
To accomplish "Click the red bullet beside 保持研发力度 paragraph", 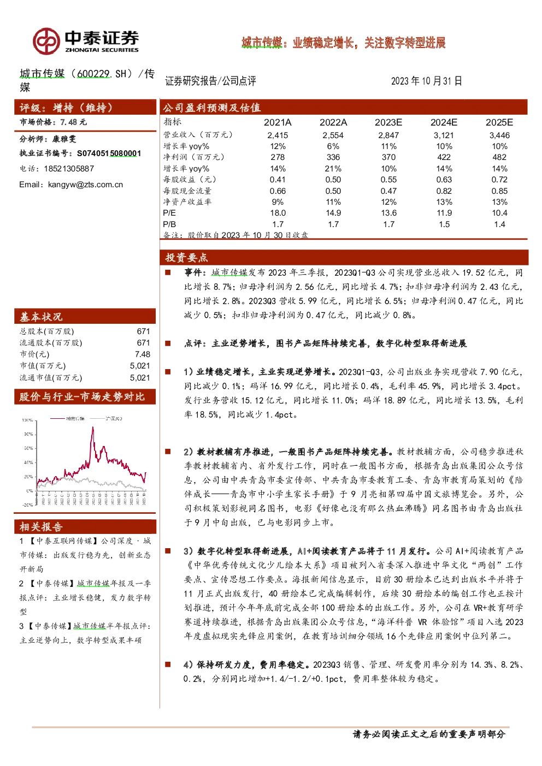I will pos(168,664).
